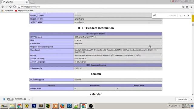
Task: Close the phpinfo() tab
Action: click(x=27, y=2)
